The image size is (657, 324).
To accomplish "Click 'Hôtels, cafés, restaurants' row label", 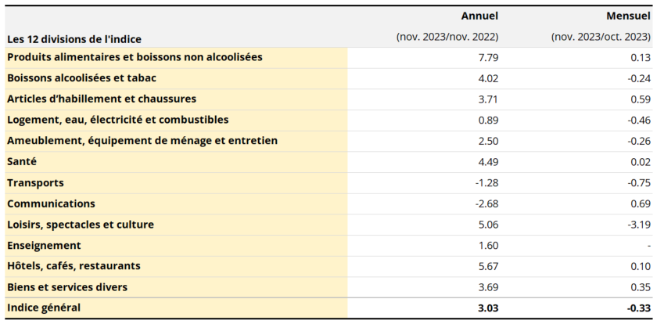I will point(74,266).
